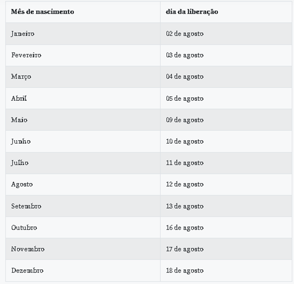Click the '05 de agosto' date
294x284 pixels.
tap(185, 98)
